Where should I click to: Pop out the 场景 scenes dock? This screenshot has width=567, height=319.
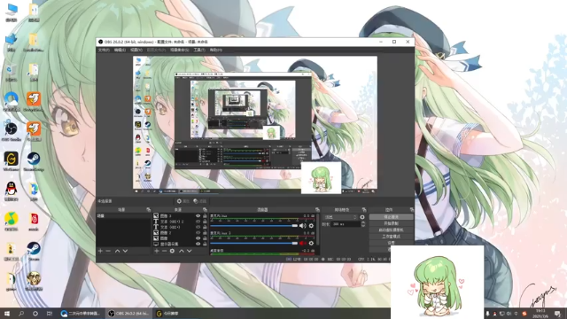[148, 210]
